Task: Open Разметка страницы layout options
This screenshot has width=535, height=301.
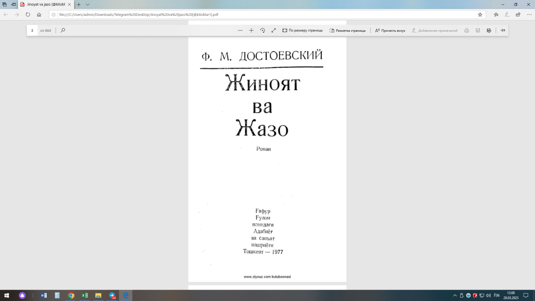Action: tap(347, 31)
